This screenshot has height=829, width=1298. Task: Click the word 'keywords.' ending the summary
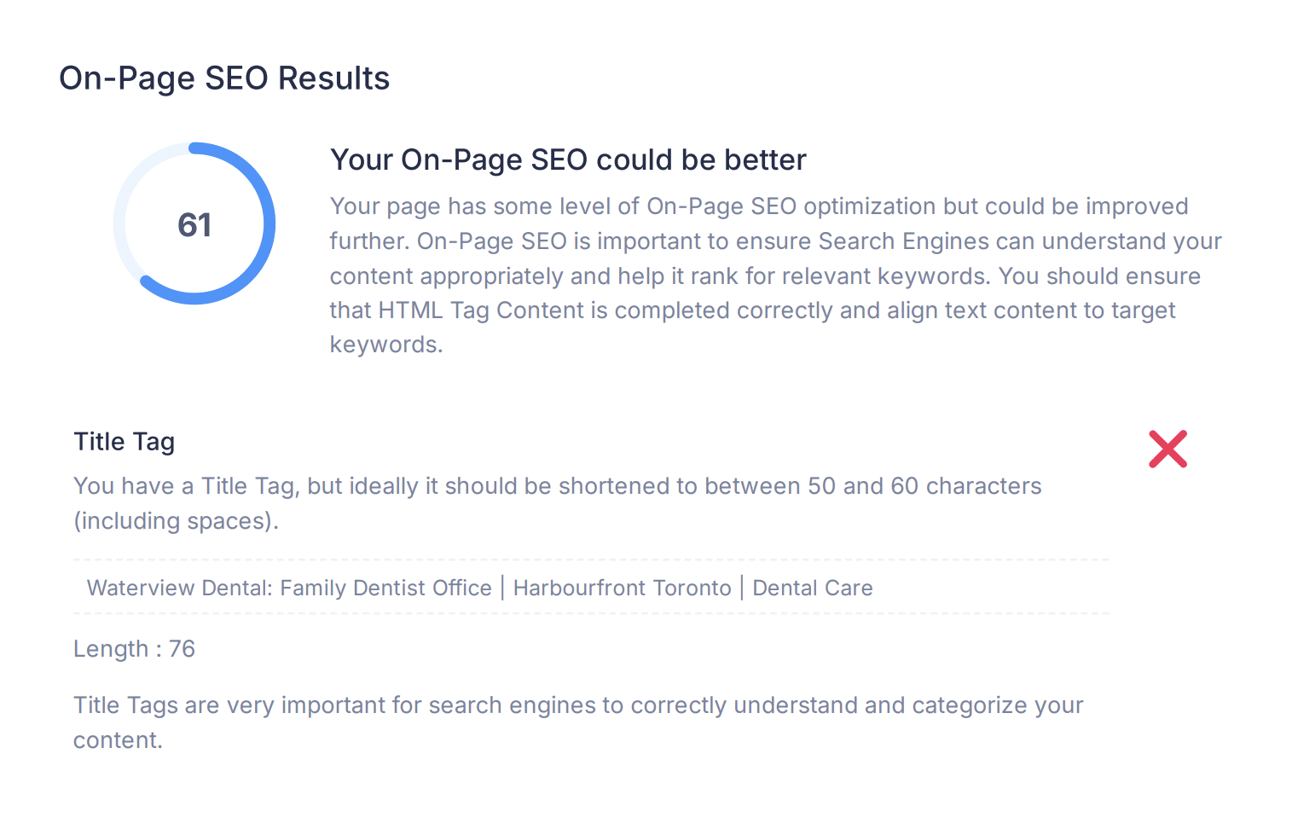point(386,345)
